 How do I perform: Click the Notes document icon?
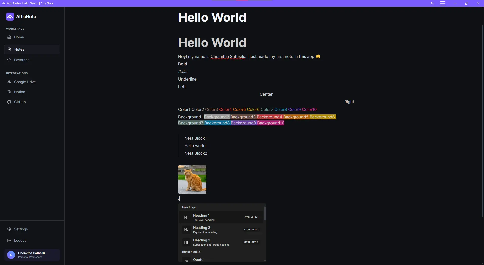click(9, 49)
